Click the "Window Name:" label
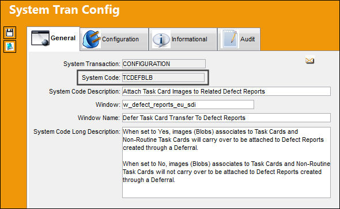The width and height of the screenshot is (340, 209). (99, 118)
